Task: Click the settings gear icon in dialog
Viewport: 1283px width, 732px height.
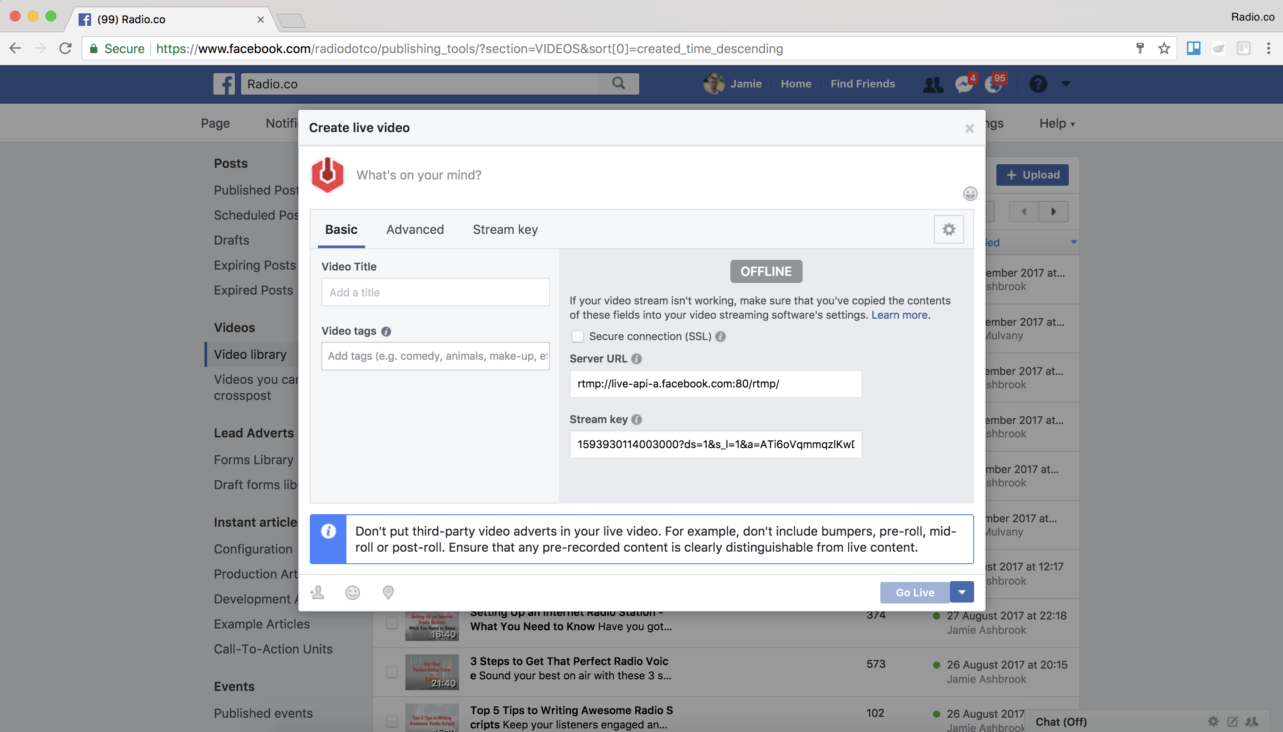Action: (948, 229)
